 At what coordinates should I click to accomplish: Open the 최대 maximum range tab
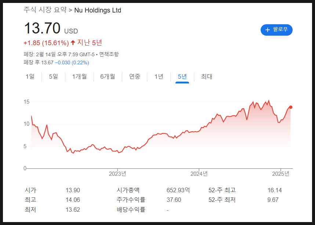point(207,76)
